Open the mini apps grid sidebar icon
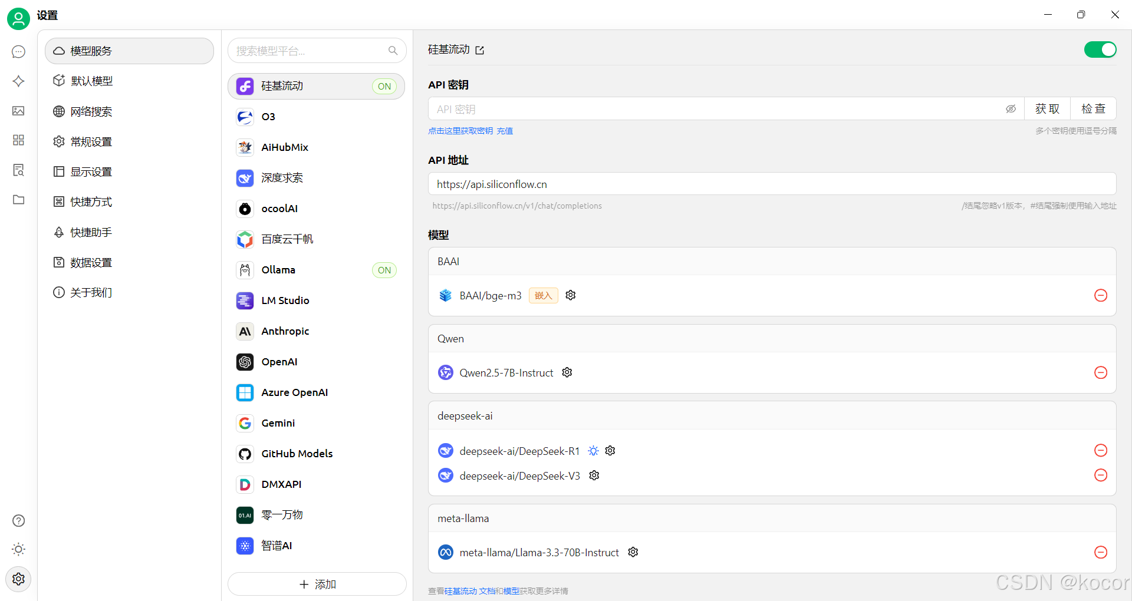1132x601 pixels. tap(18, 140)
